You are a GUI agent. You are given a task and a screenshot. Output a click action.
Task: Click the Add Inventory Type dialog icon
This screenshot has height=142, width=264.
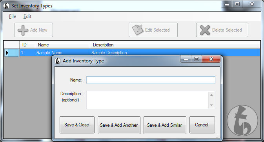click(58, 61)
